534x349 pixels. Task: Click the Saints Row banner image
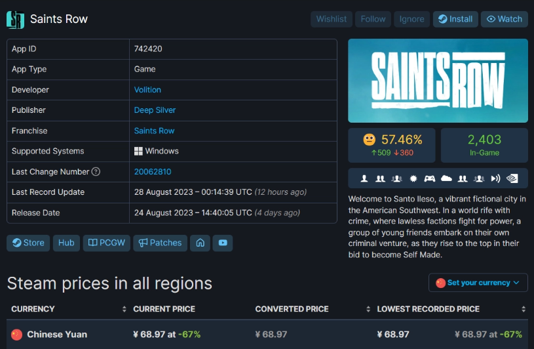tap(438, 81)
